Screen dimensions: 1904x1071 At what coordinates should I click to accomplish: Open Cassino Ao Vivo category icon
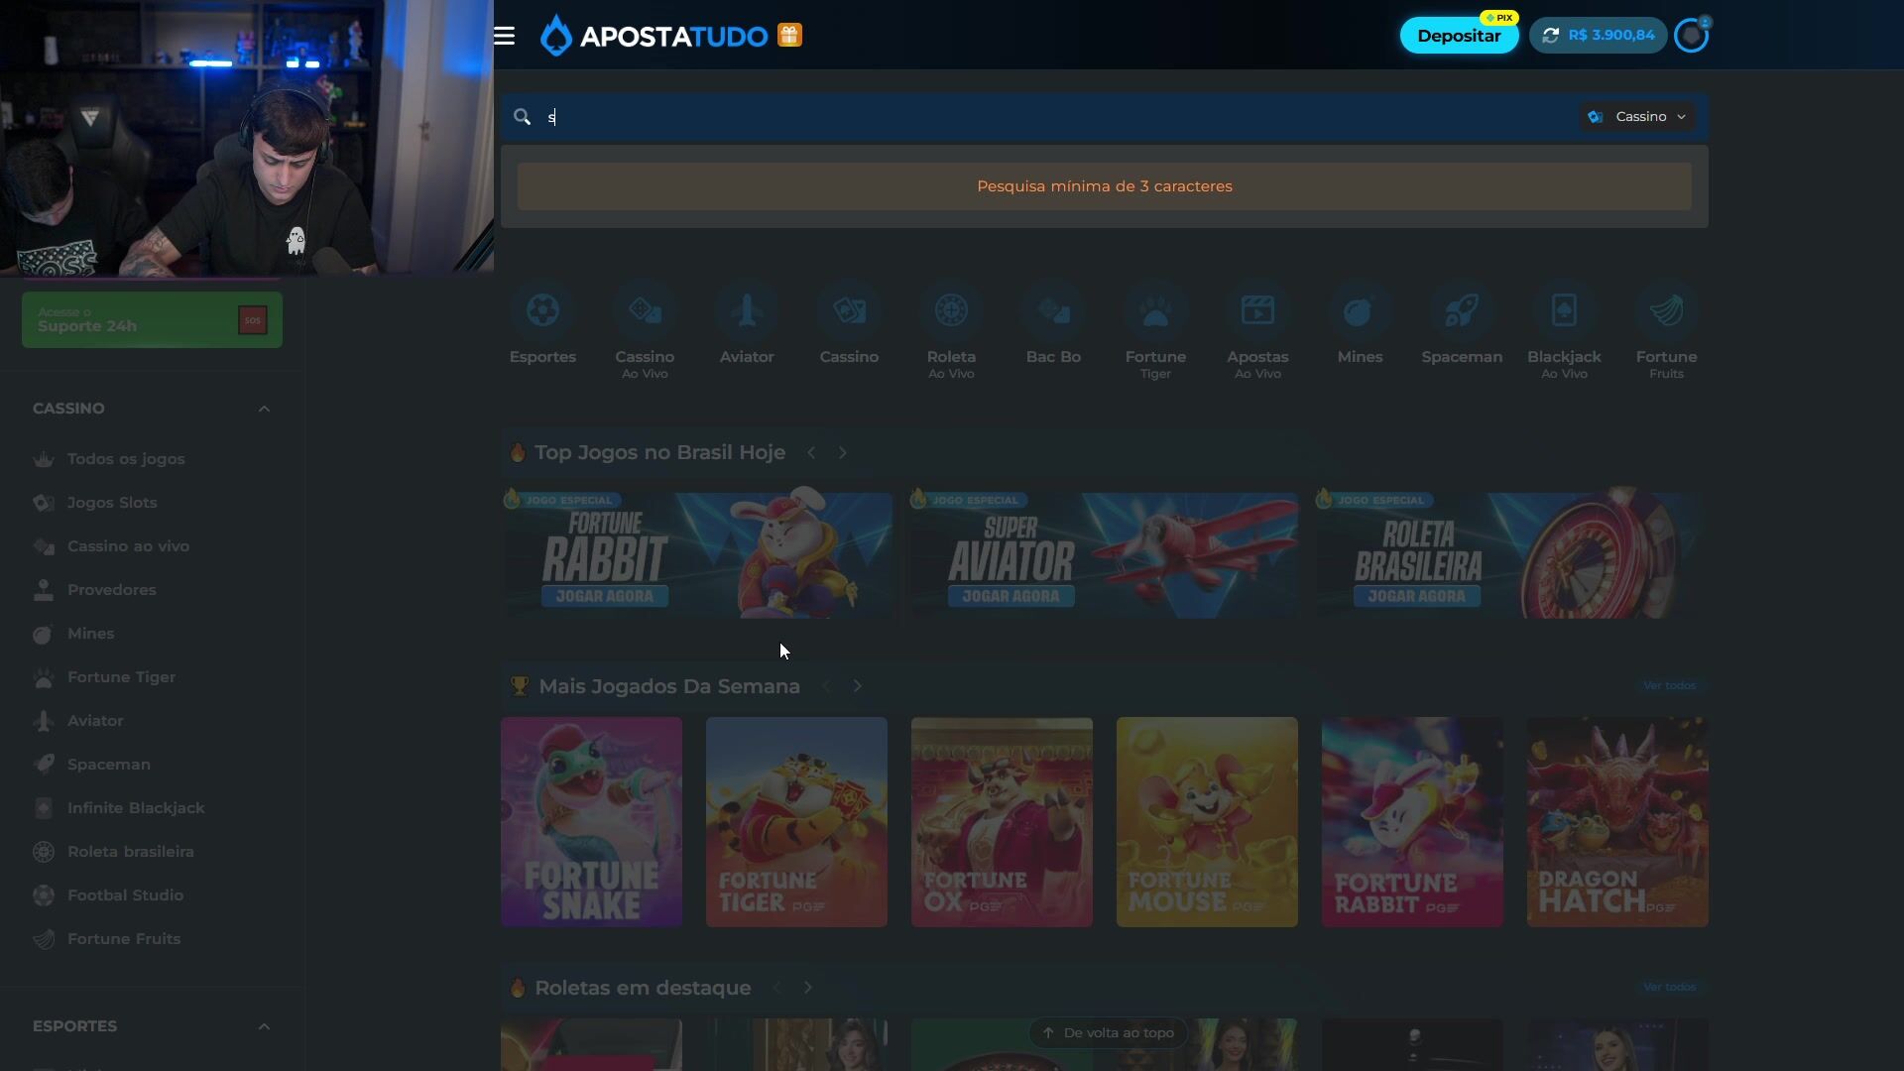tap(645, 310)
